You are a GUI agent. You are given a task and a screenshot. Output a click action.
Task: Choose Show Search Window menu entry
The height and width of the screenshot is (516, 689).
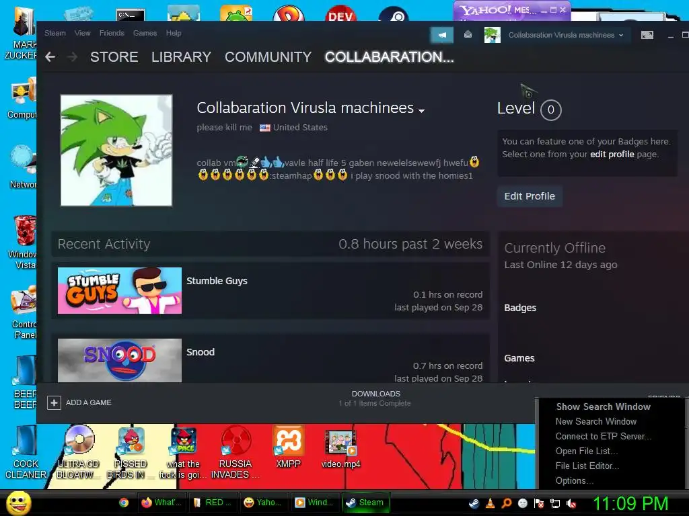pos(603,406)
